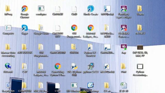Open the CAP folder
This screenshot has width=165, height=93.
[24, 66]
